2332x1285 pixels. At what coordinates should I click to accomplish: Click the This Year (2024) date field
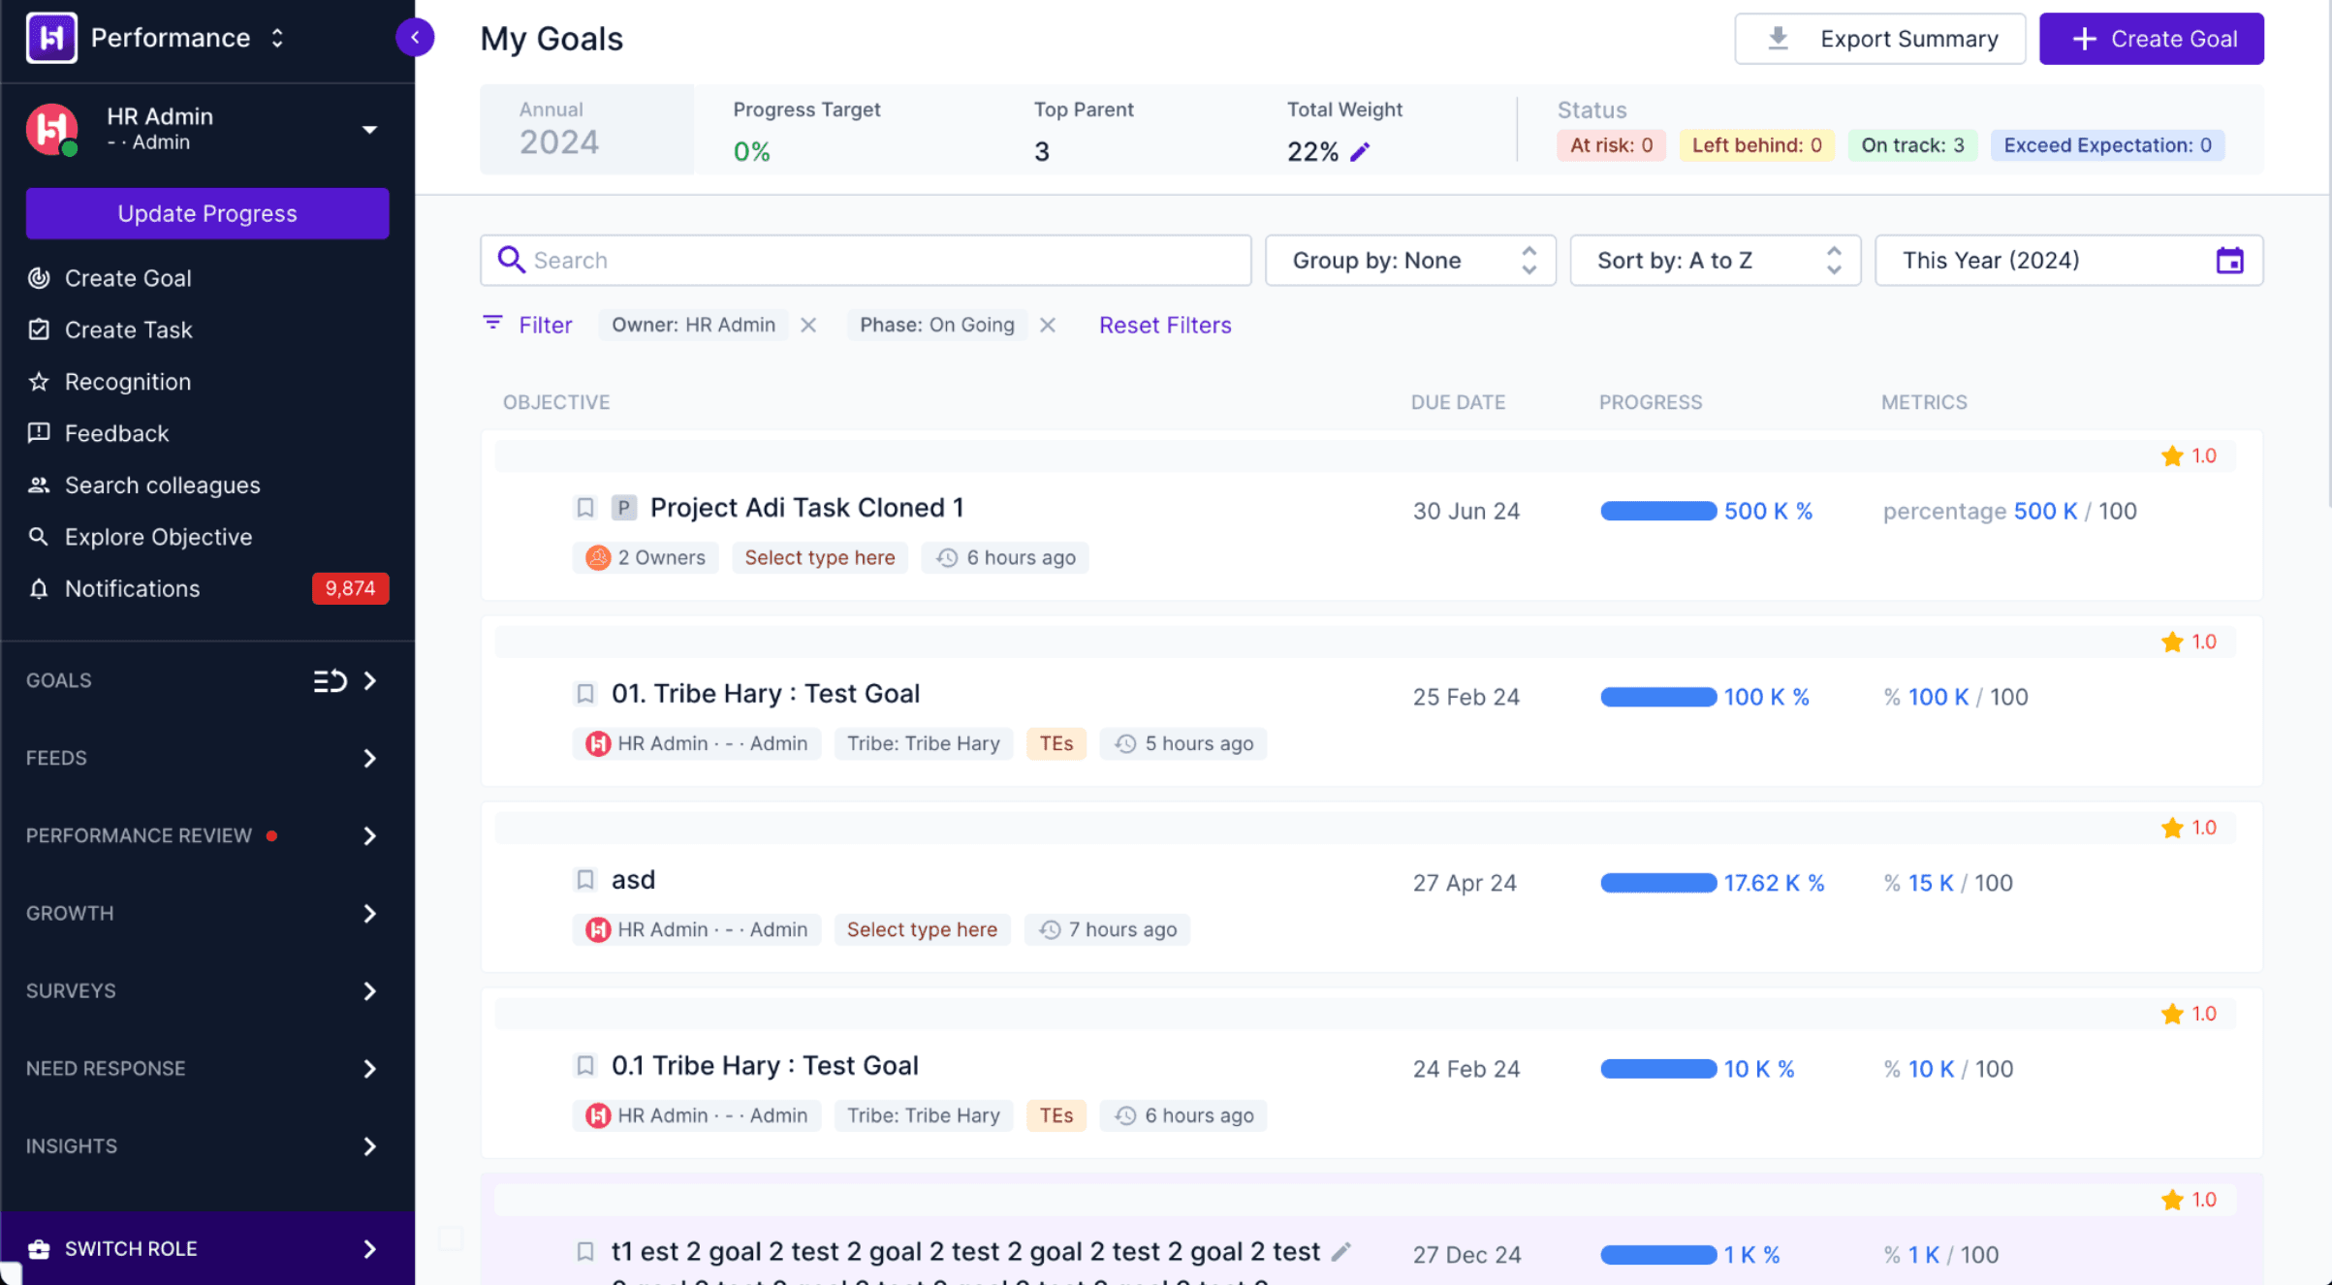pos(2068,260)
